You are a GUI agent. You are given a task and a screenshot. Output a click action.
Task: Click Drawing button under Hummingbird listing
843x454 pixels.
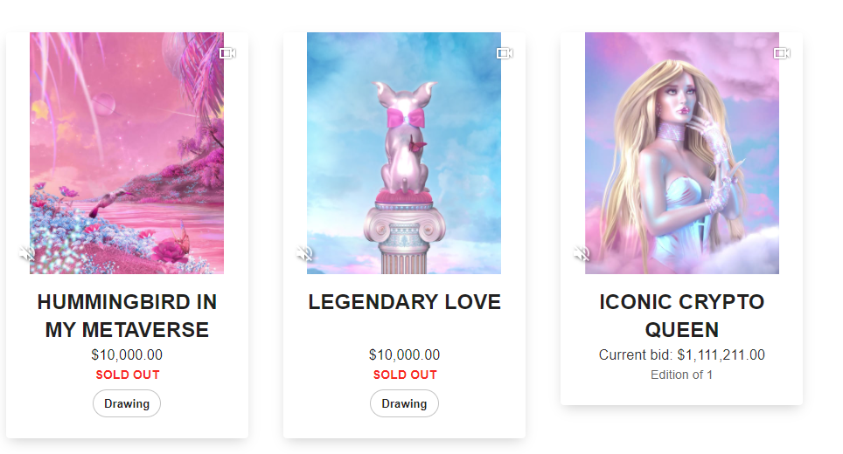coord(127,403)
